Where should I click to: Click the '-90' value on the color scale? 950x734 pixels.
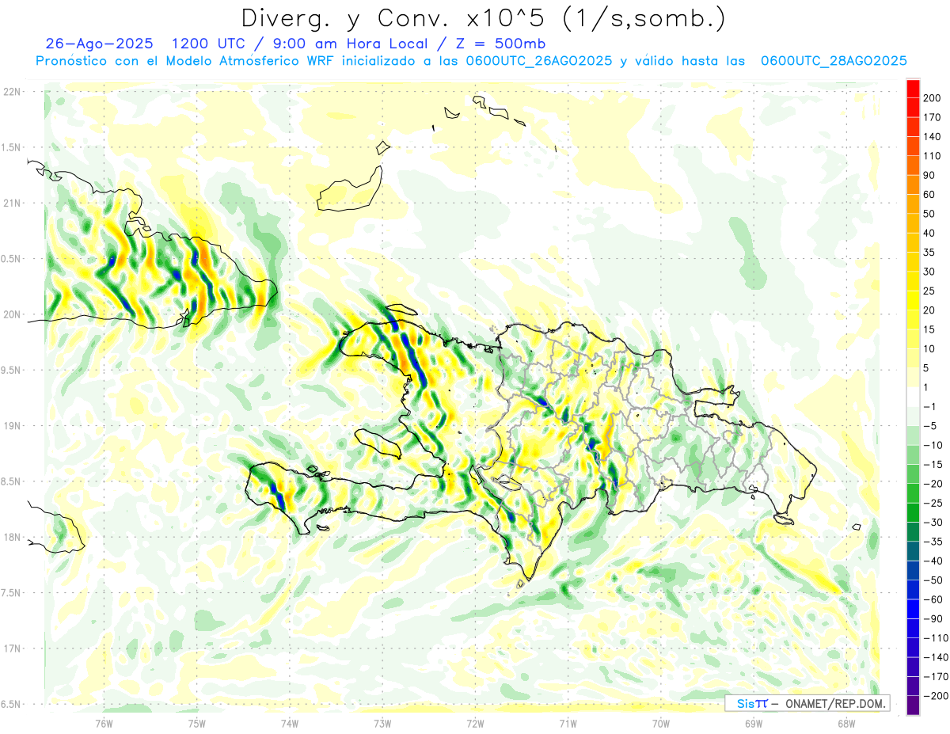tap(932, 618)
